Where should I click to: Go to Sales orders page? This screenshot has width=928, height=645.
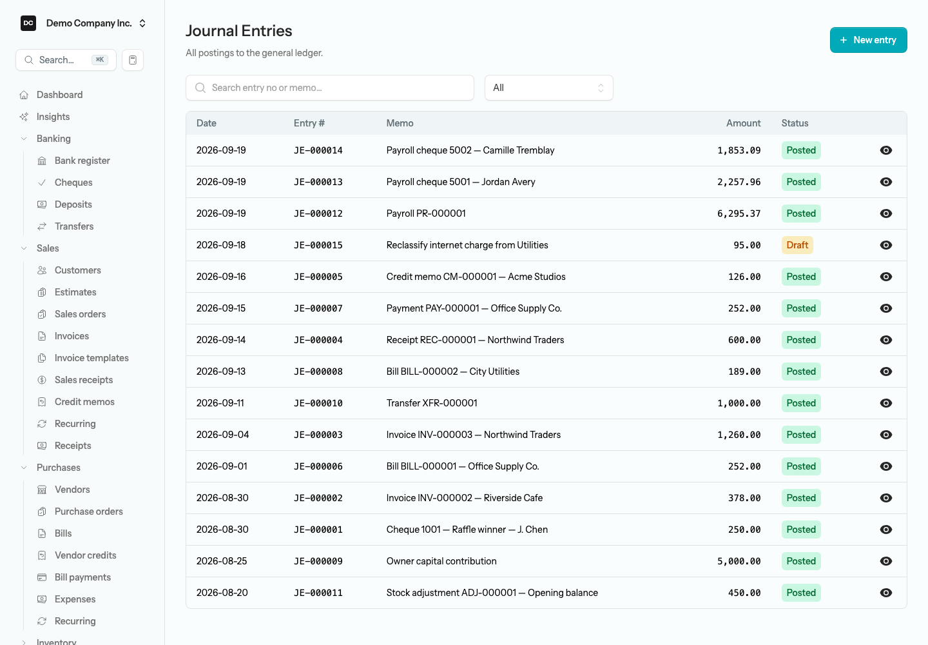tap(81, 314)
